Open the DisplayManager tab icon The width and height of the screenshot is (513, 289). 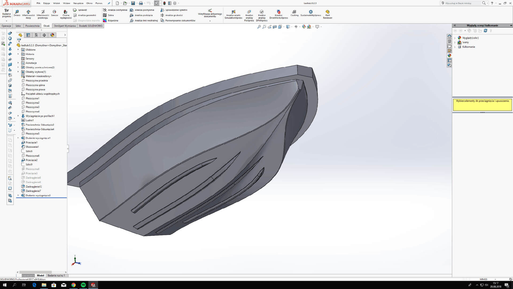pos(52,35)
